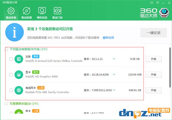Open the title bar dropdown menu icon

point(157,3)
